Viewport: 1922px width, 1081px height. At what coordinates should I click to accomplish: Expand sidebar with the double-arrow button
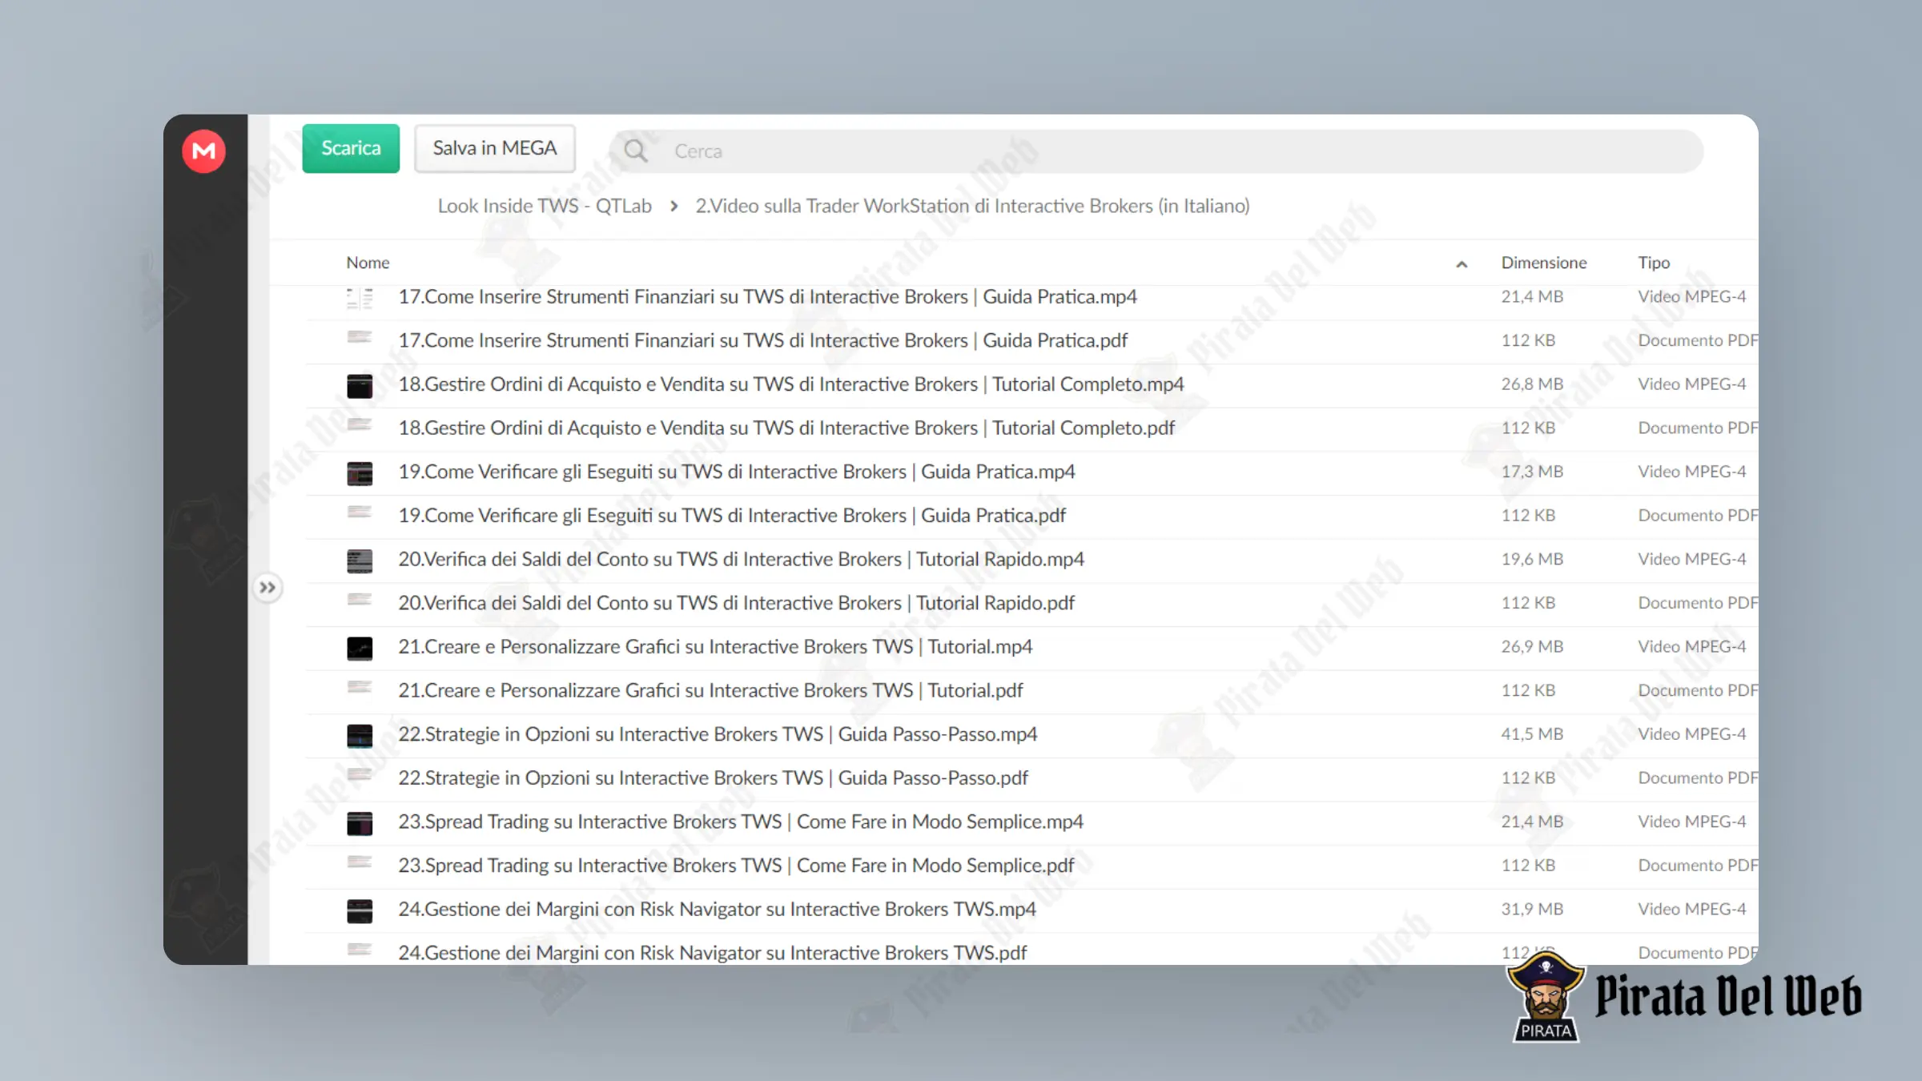coord(267,588)
